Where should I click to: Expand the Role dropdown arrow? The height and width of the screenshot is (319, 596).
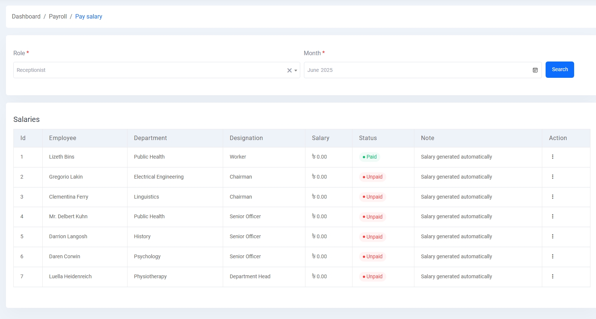(x=296, y=70)
